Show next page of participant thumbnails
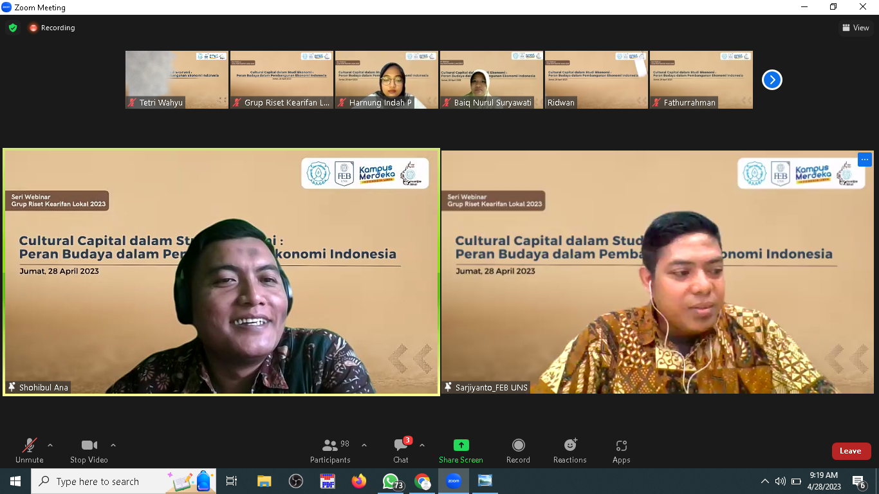 point(772,80)
